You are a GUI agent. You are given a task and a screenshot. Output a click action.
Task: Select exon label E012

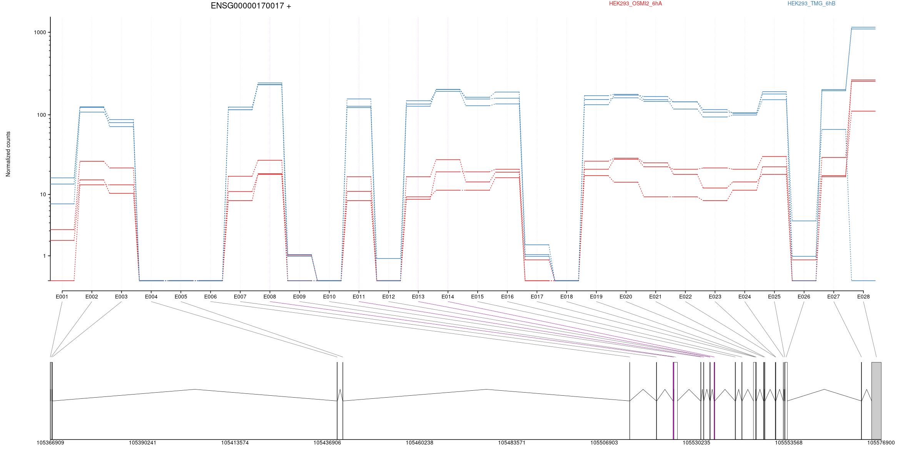(x=388, y=297)
